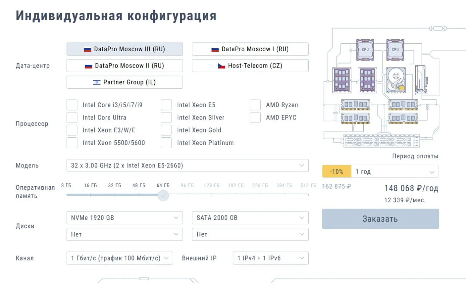Check the Intel Xeon E3/W/E option

pyautogui.click(x=72, y=130)
